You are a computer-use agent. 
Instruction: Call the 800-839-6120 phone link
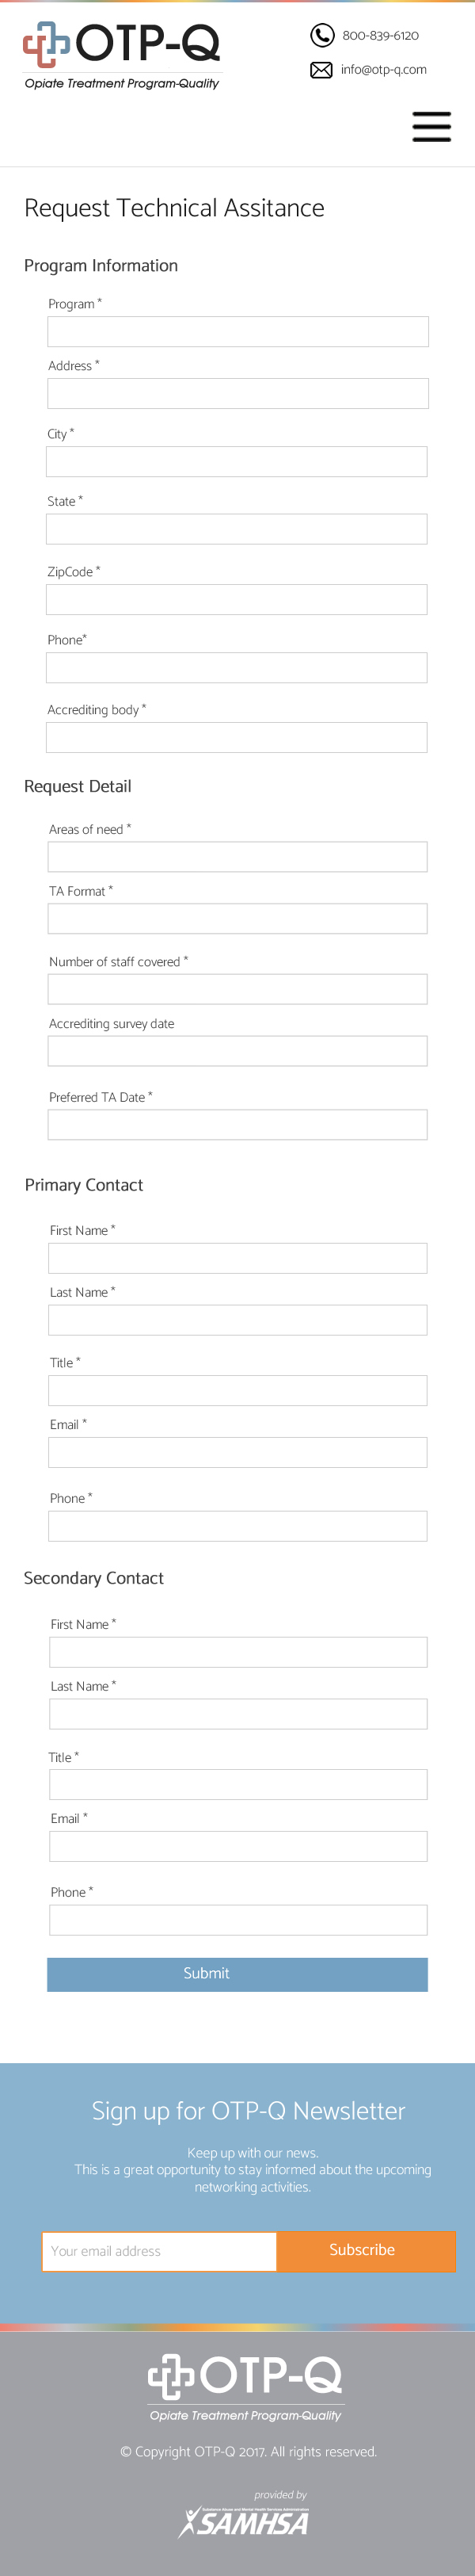(380, 36)
